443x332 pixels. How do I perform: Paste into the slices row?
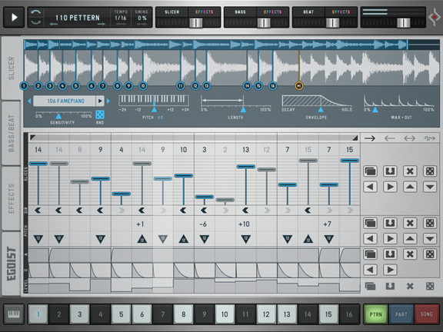point(390,171)
